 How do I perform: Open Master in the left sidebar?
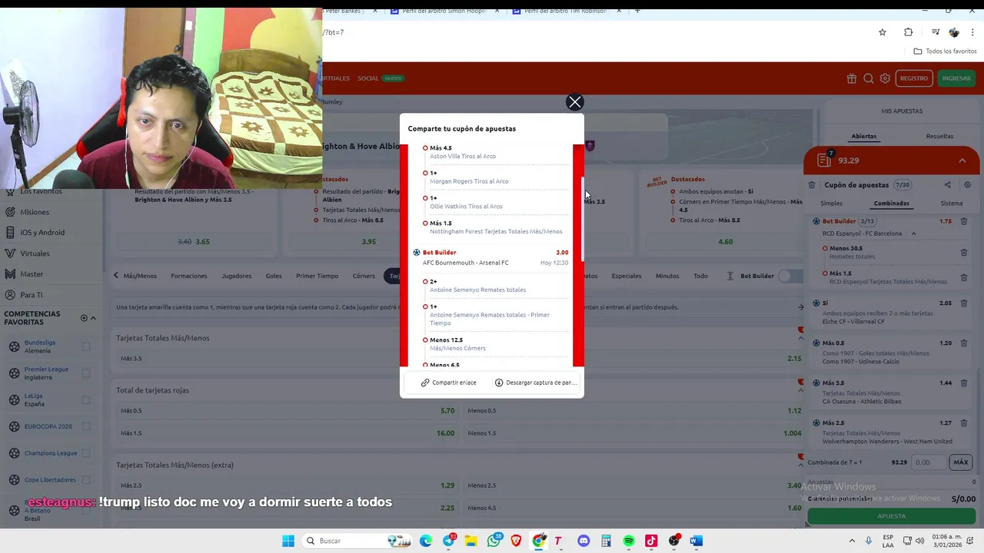32,274
